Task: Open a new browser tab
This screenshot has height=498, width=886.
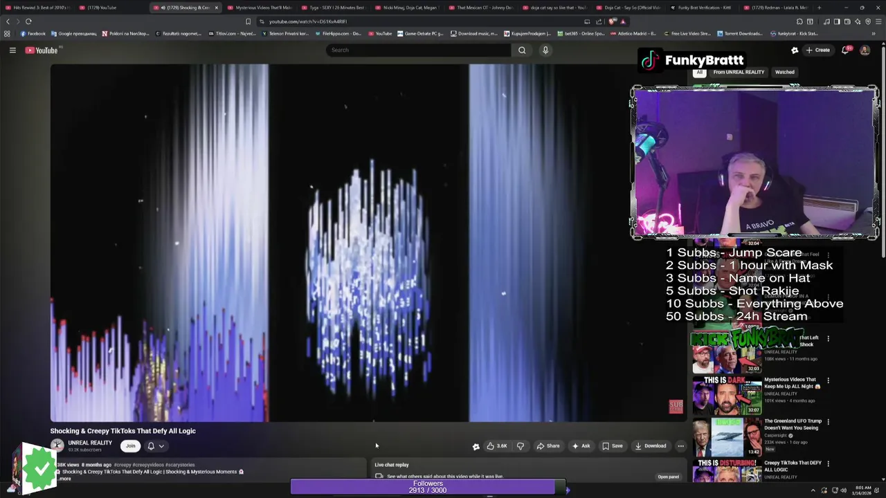Action: point(819,8)
